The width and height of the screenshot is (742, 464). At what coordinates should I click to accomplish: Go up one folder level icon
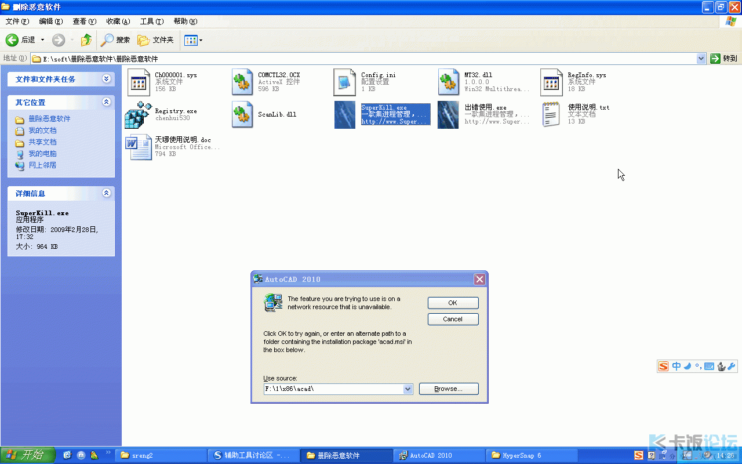pyautogui.click(x=86, y=40)
